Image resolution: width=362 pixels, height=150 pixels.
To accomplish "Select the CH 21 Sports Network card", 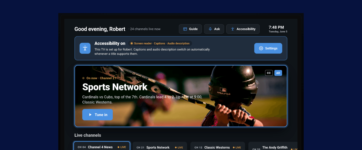I will pyautogui.click(x=160, y=146).
